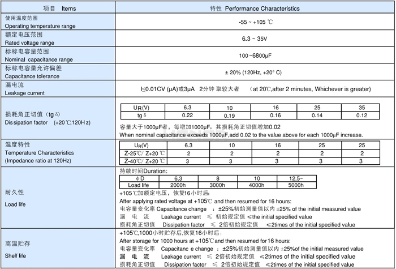Click the 12.5~ diameter cell
Screen dimensions: 396x269
[296, 178]
